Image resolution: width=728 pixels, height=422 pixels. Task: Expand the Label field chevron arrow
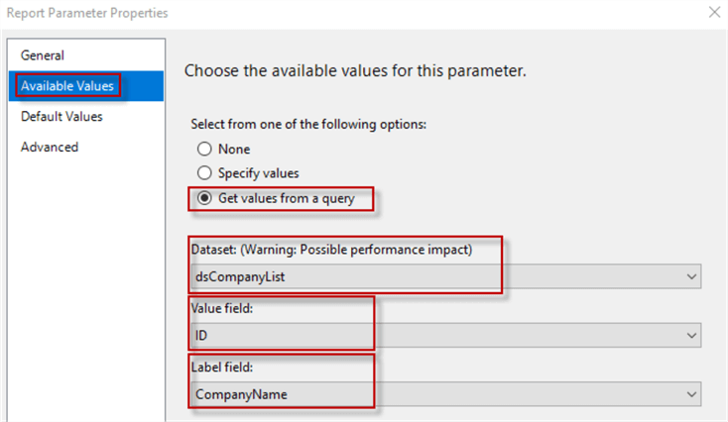pyautogui.click(x=691, y=394)
